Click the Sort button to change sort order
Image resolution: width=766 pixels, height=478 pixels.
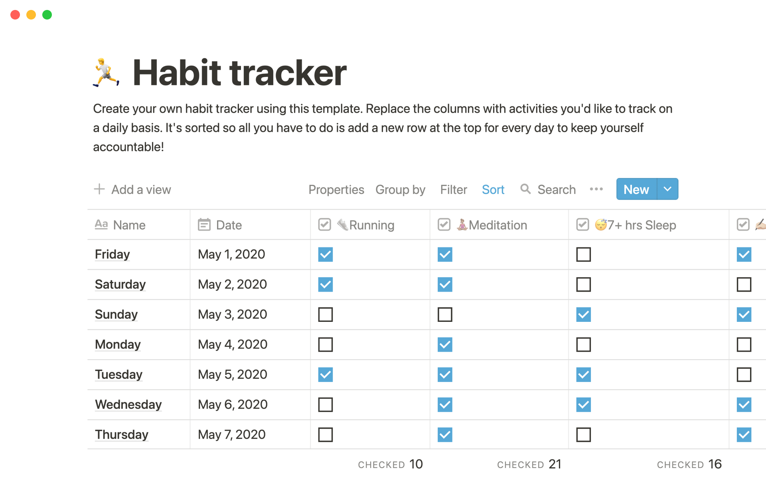[492, 189]
